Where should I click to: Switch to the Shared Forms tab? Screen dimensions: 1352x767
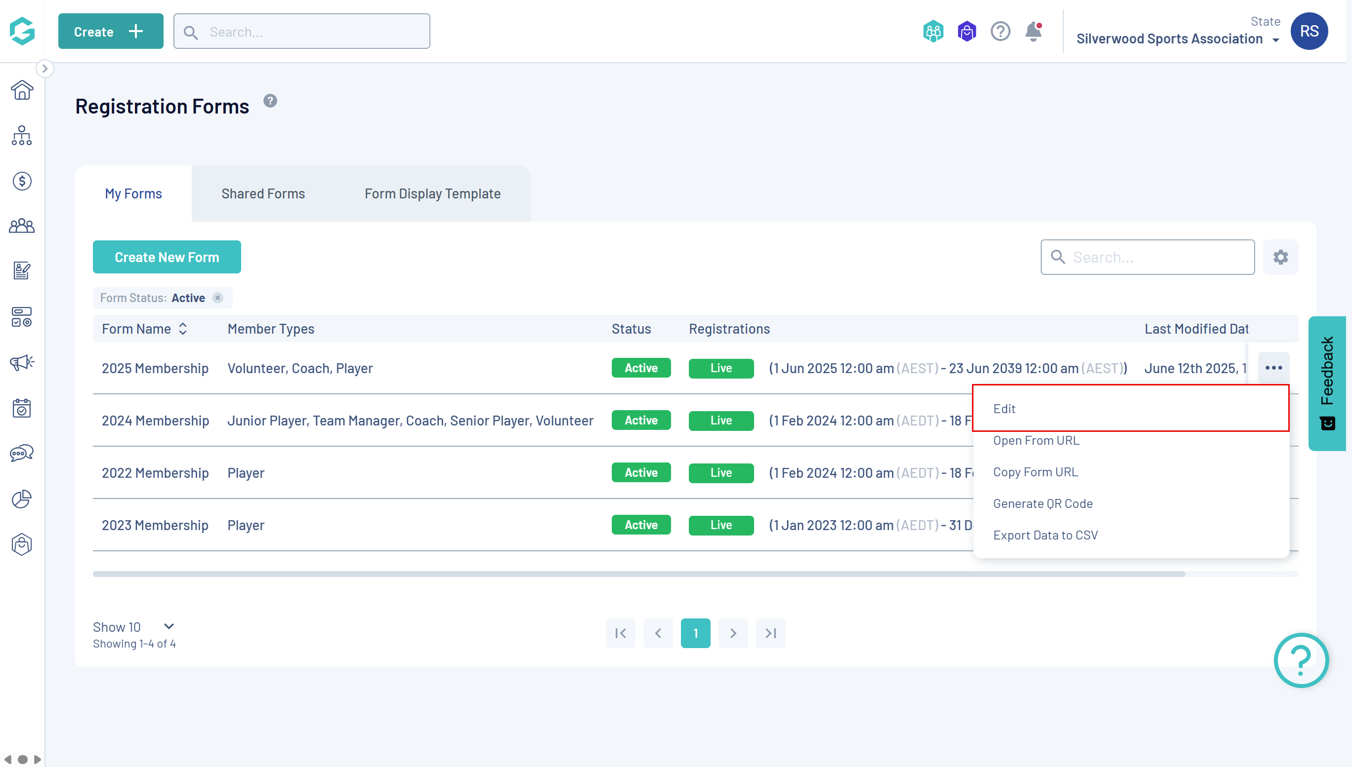pos(263,194)
